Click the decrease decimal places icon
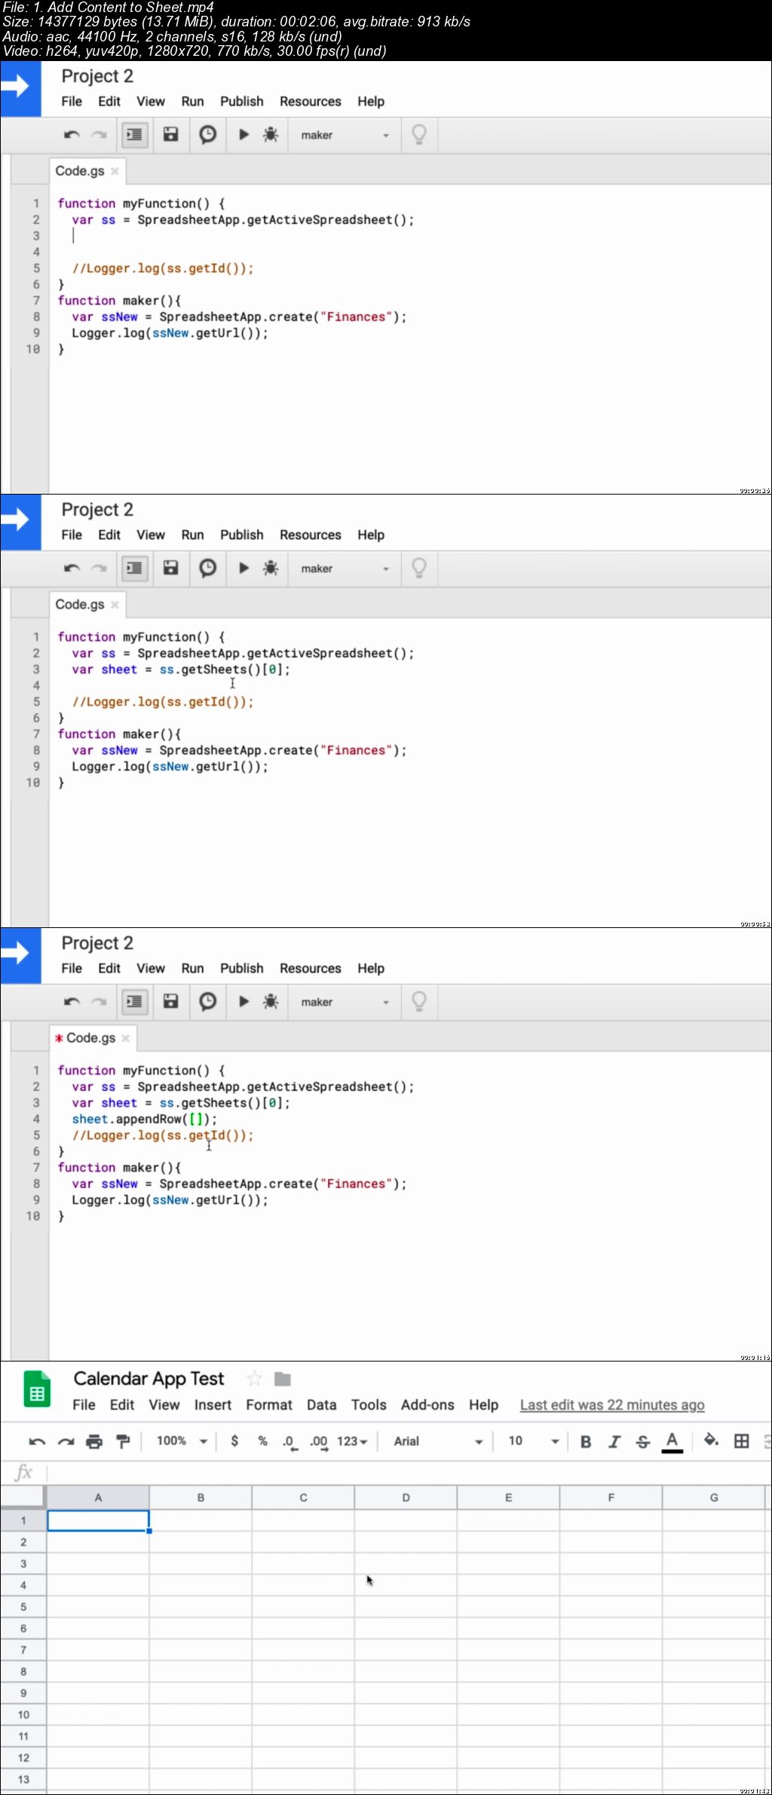This screenshot has width=772, height=1795. 289,1442
